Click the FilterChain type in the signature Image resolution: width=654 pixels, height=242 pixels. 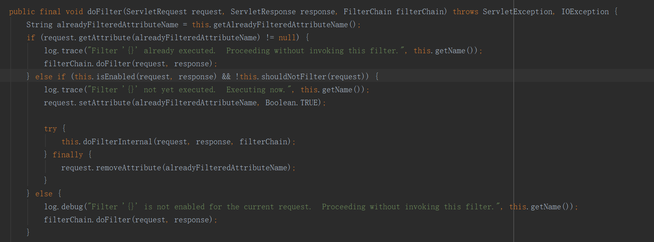(368, 12)
